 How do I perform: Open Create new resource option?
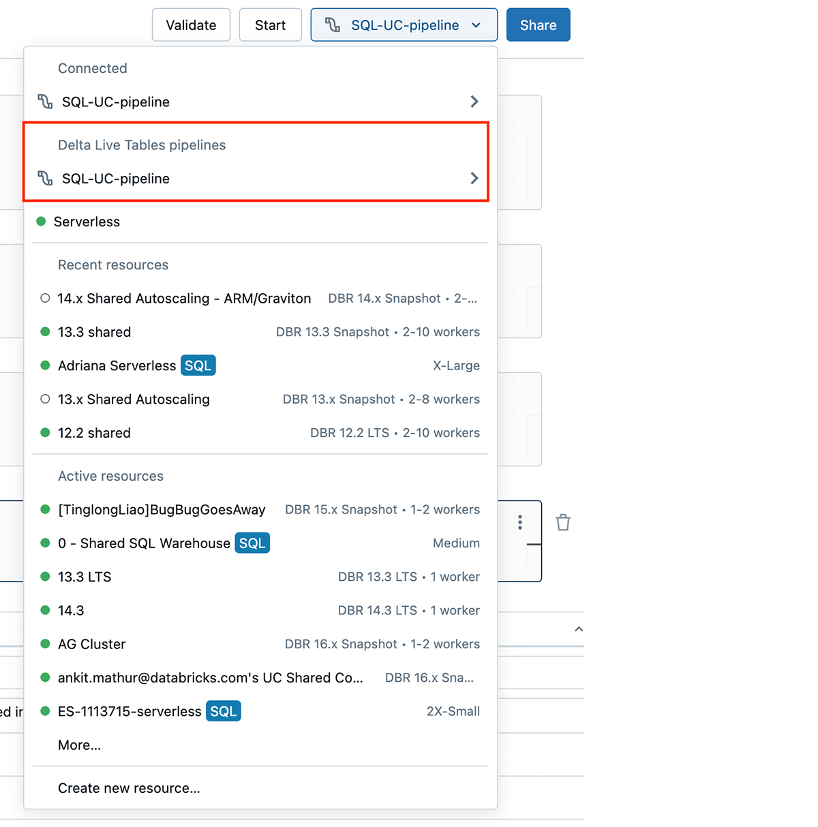(129, 788)
